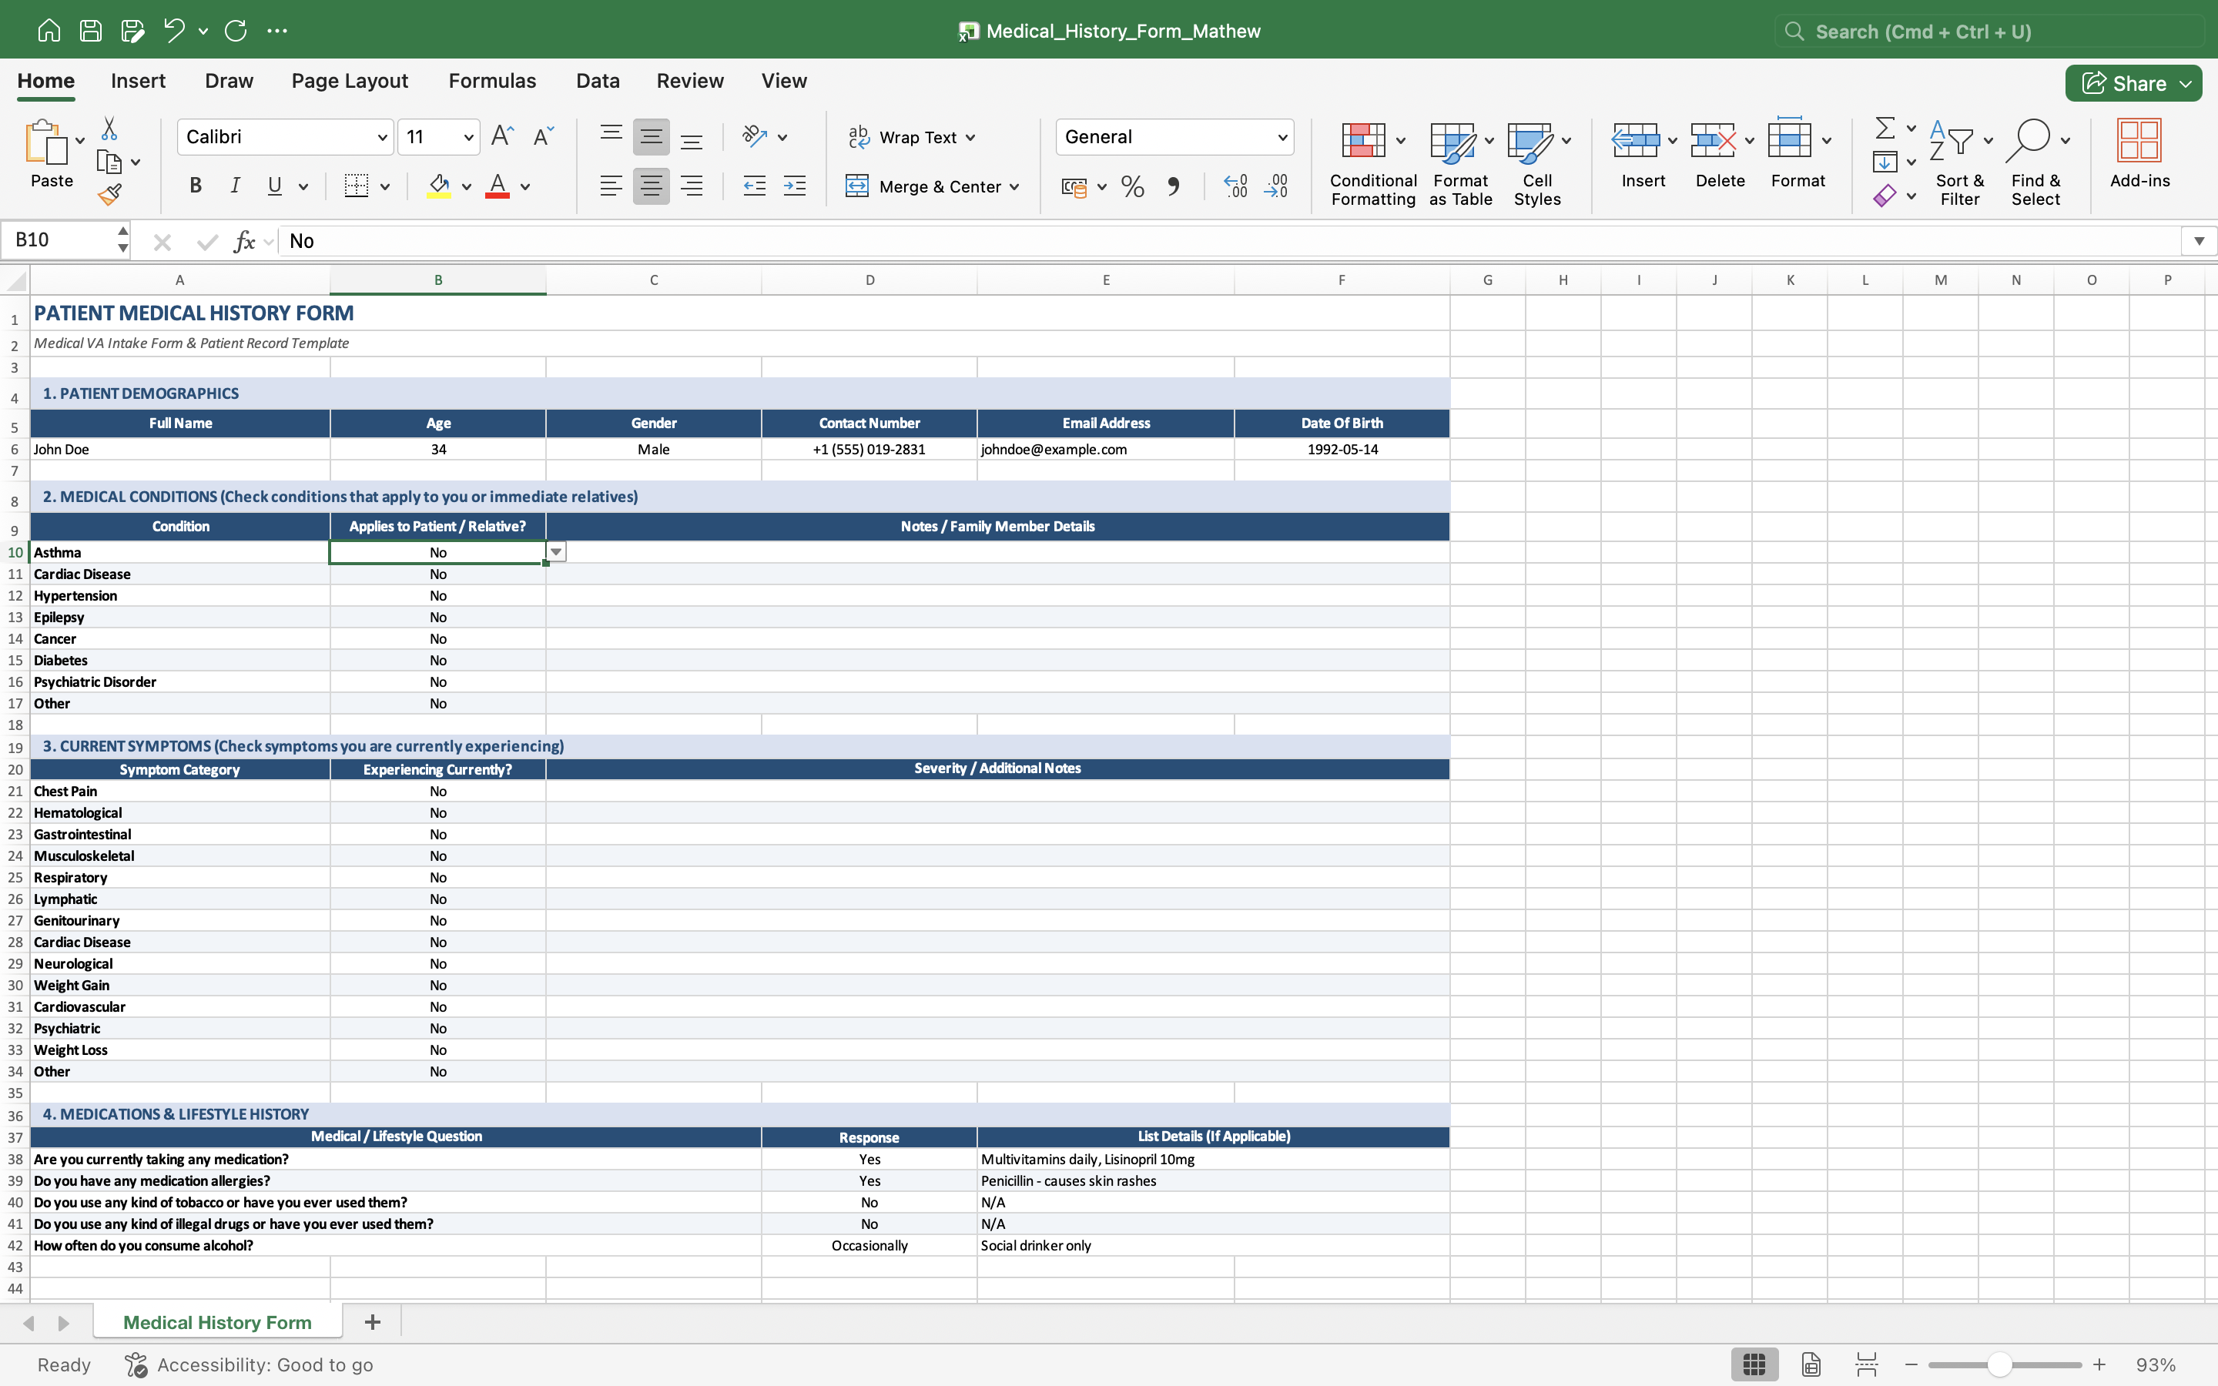The width and height of the screenshot is (2218, 1386).
Task: Decrease font size with small A icon
Action: [544, 136]
